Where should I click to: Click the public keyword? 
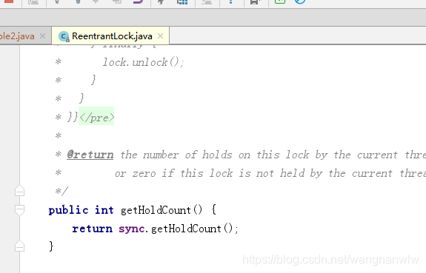point(68,210)
